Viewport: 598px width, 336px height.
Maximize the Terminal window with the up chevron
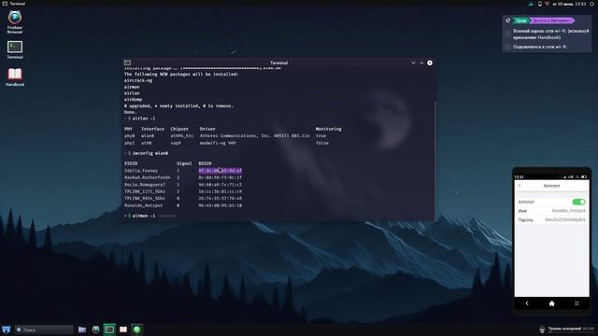tap(421, 63)
